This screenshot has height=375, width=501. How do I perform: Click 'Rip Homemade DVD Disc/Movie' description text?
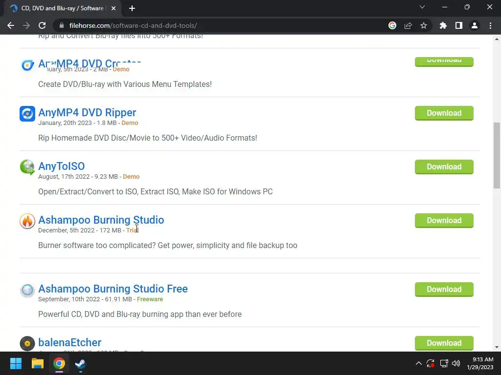coord(148,138)
